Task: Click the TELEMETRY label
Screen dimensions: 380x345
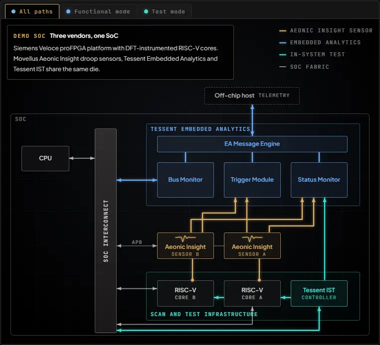Action: click(274, 96)
